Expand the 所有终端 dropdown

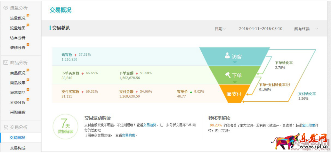tap(306, 29)
